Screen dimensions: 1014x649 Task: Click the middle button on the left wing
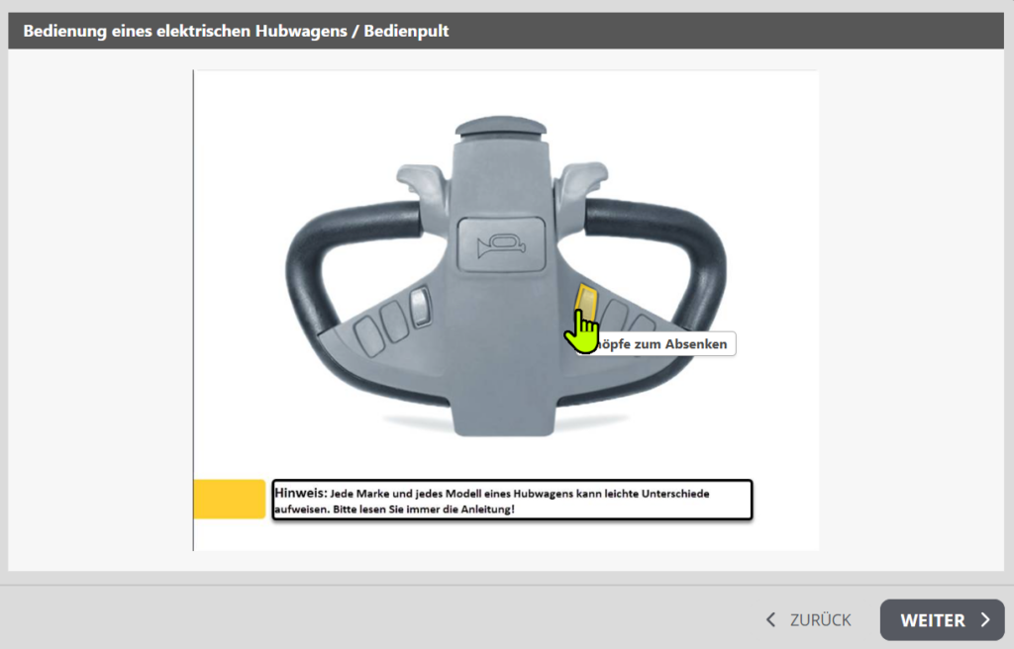394,322
